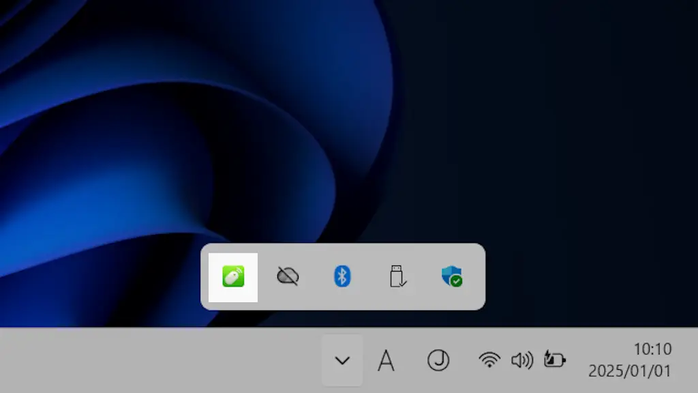Click the OneDrive crossed-out cloud icon
Image resolution: width=698 pixels, height=393 pixels.
click(x=288, y=276)
